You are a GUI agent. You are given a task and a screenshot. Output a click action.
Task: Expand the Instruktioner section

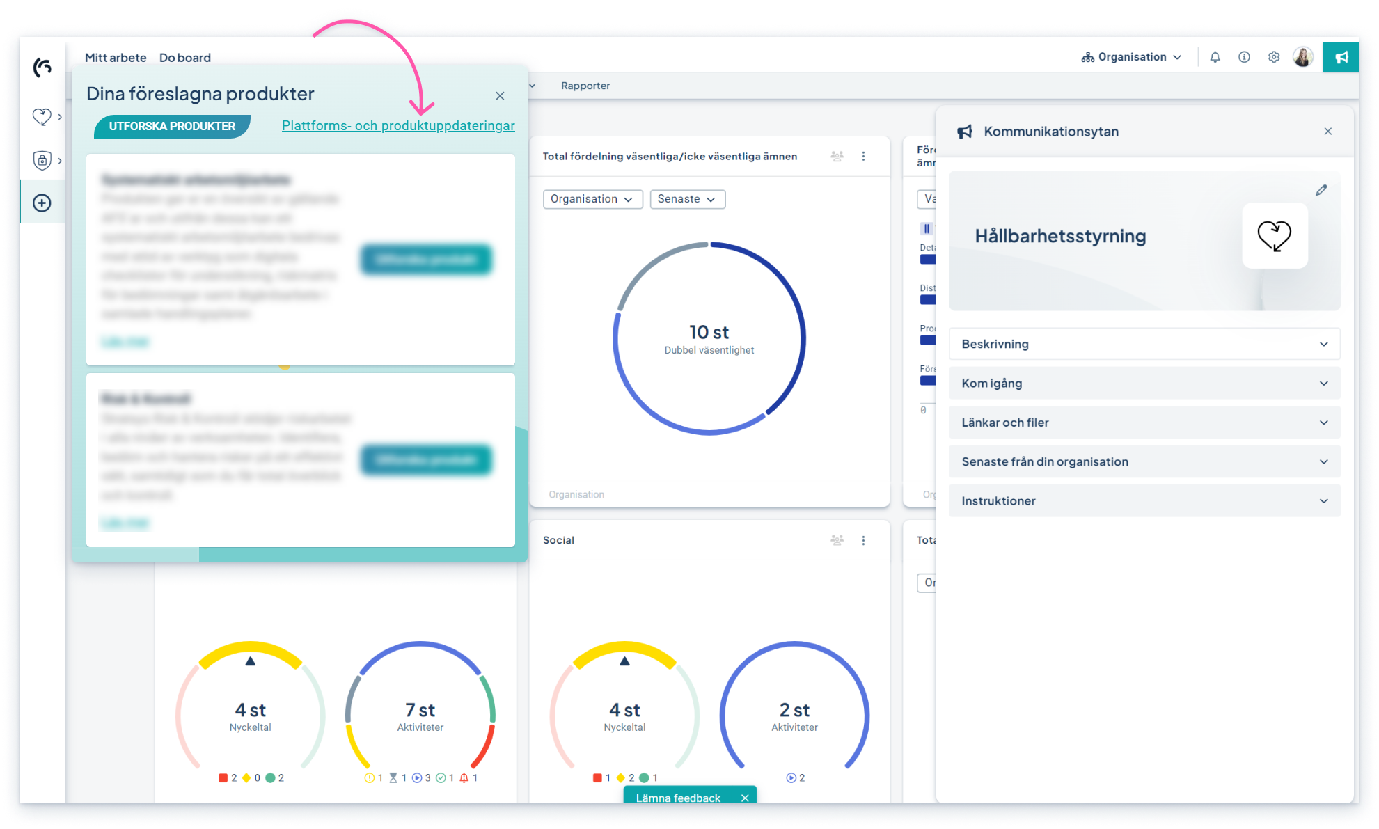[1144, 501]
